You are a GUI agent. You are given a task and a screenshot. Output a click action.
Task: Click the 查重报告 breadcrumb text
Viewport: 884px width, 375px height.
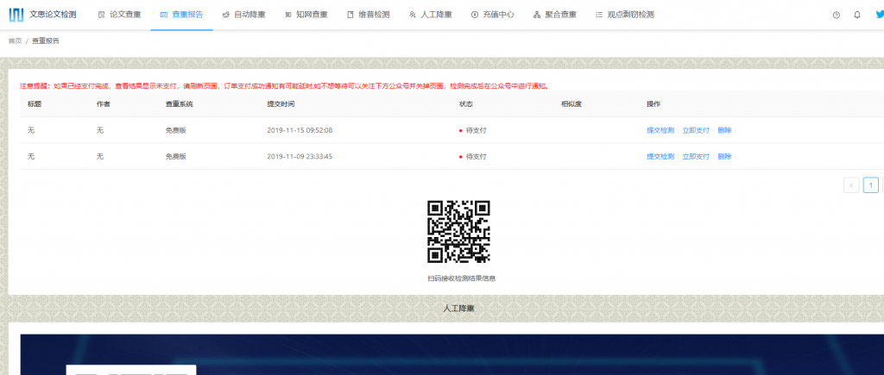coord(46,41)
